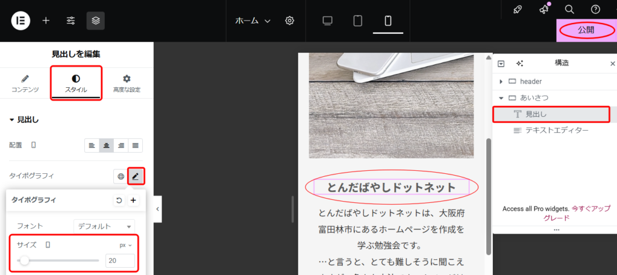Switch to desktop preview mode
This screenshot has height=275, width=617.
click(328, 20)
